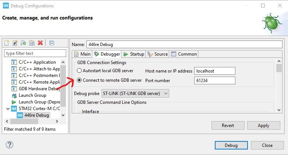The width and height of the screenshot is (288, 155).
Task: Switch to the Common tab
Action: (184, 54)
